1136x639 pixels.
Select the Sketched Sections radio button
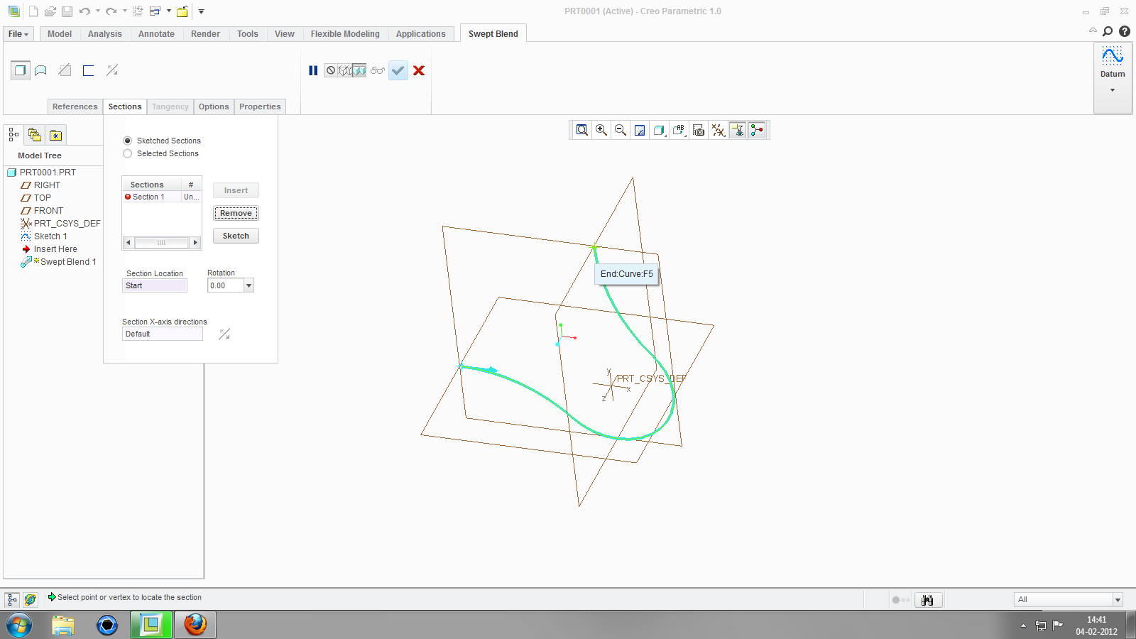tap(128, 141)
